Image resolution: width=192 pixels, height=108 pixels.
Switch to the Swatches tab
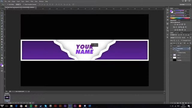176,8
